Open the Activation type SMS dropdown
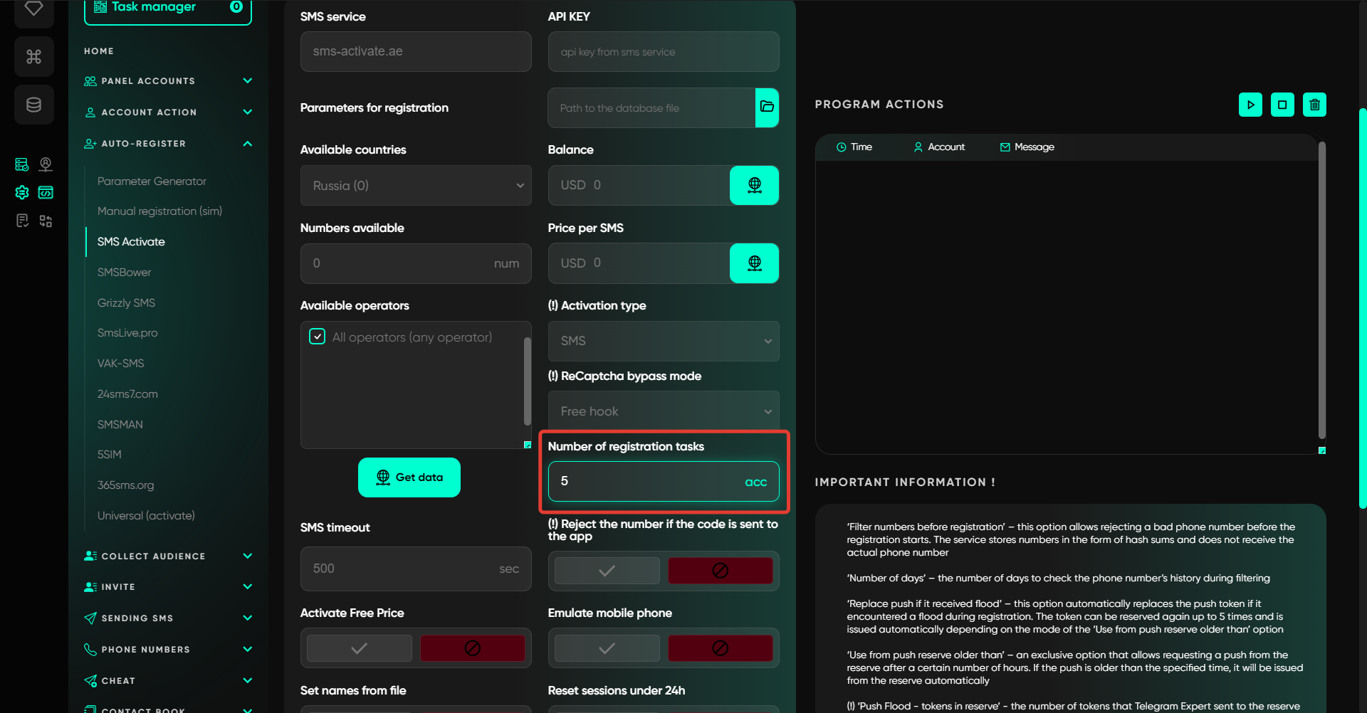This screenshot has height=713, width=1367. pos(663,341)
